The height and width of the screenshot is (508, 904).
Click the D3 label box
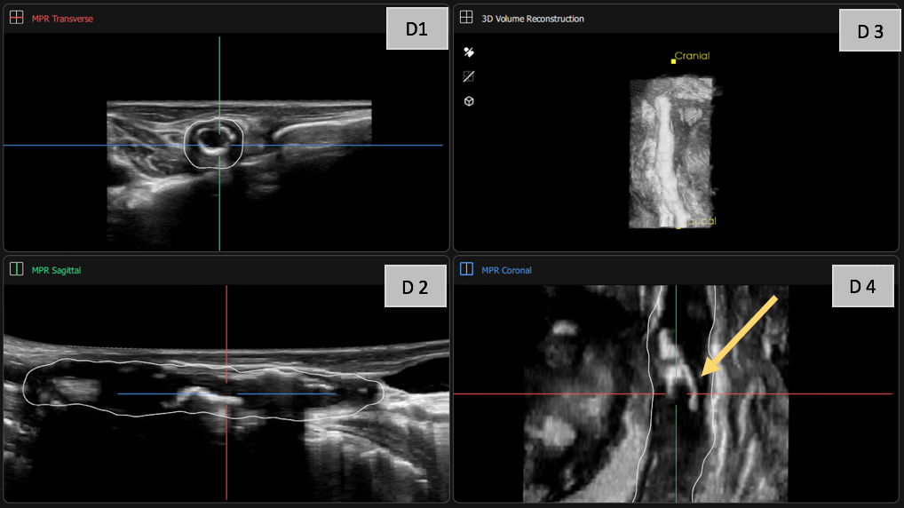click(x=869, y=32)
